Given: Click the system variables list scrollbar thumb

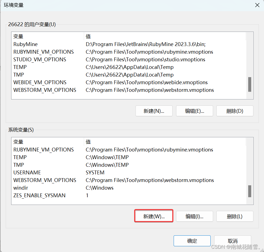Looking at the screenshot, I should (250, 191).
